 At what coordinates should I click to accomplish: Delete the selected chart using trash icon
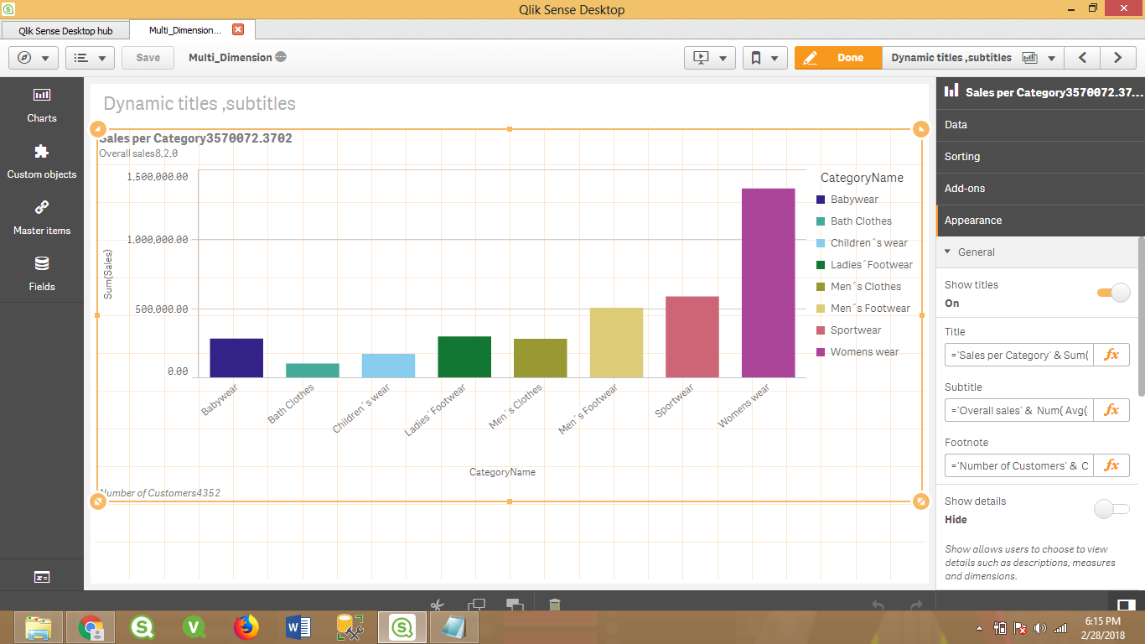point(554,604)
